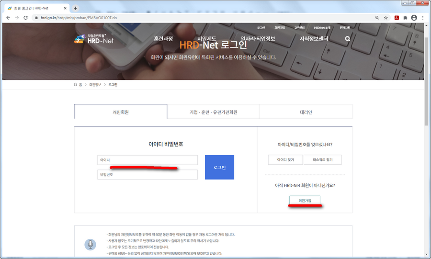Open the 고객센터 link in header
Viewport: 431px width, 259px height.
tap(299, 28)
